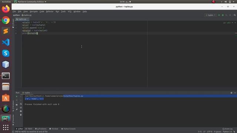
Task: Open the Run tool window button
Action: point(20,129)
